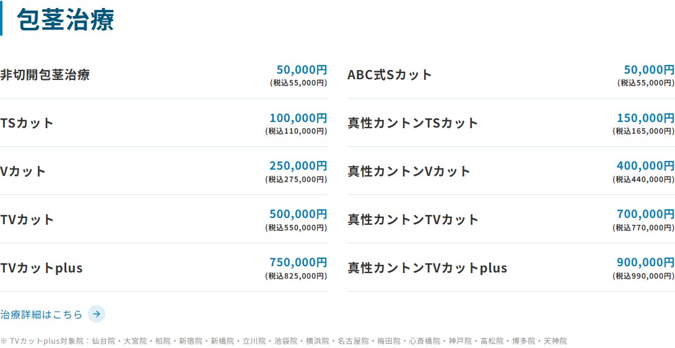Click the 900,000円 price

646,263
